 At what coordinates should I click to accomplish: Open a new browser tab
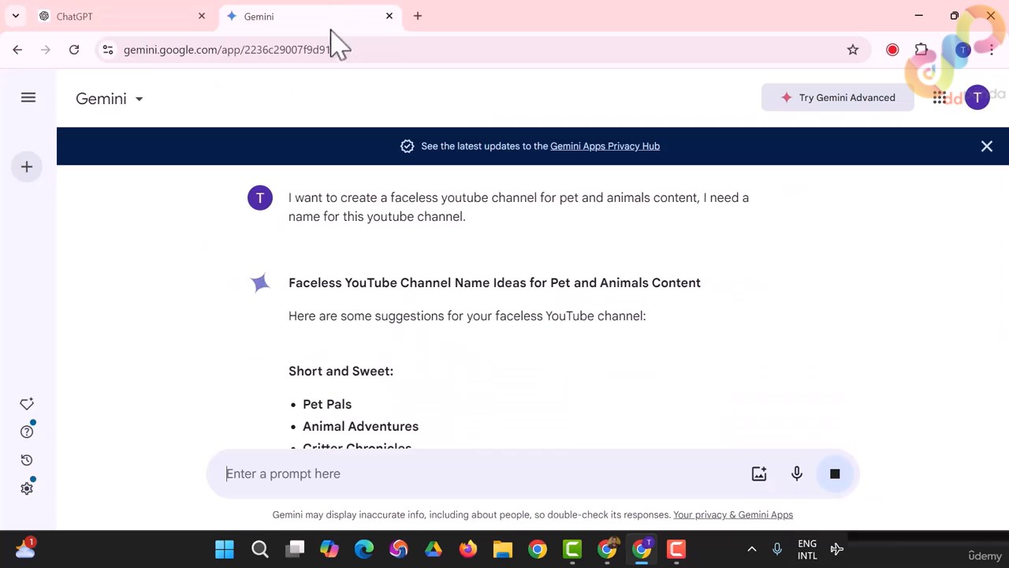point(418,16)
